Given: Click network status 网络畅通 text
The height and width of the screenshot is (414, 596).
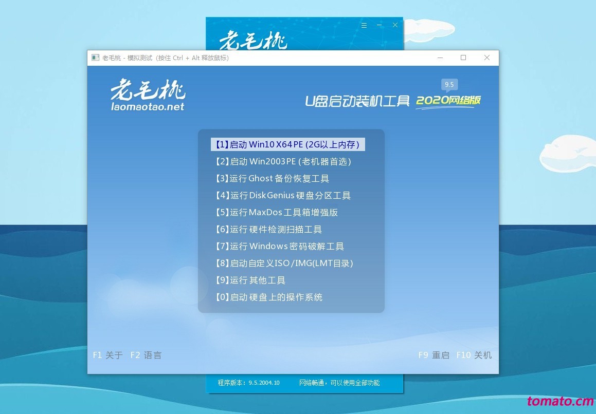Looking at the screenshot, I should (339, 383).
